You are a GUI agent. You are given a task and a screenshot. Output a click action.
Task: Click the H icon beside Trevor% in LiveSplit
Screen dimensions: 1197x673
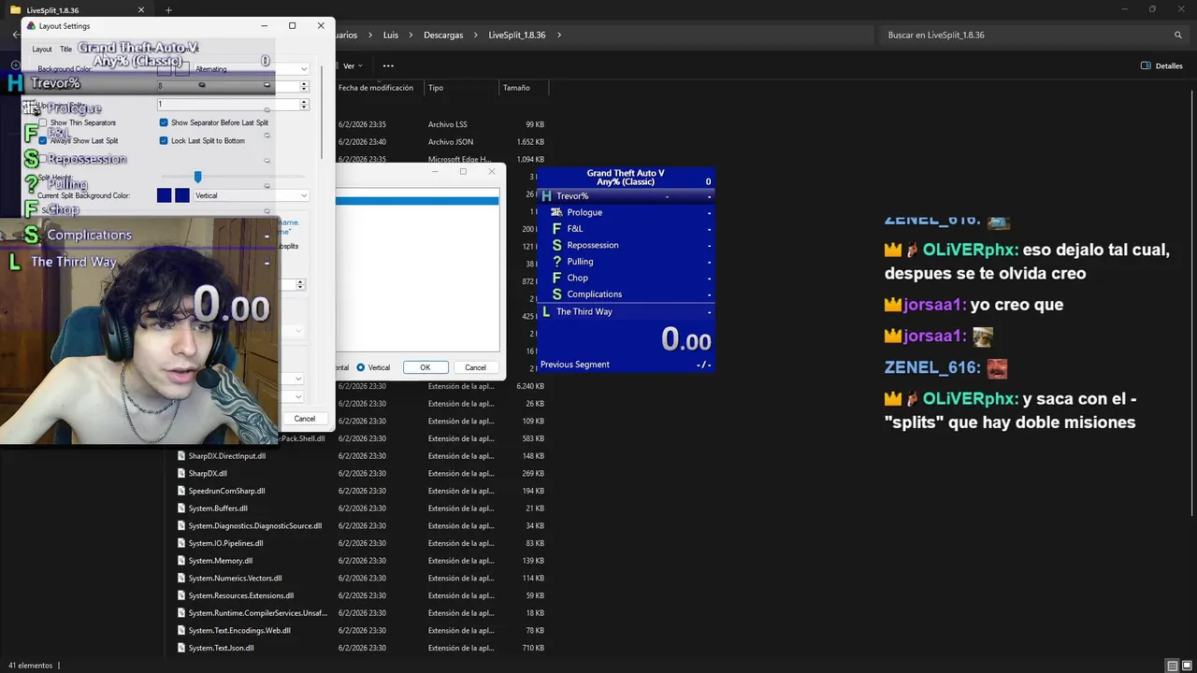click(547, 196)
